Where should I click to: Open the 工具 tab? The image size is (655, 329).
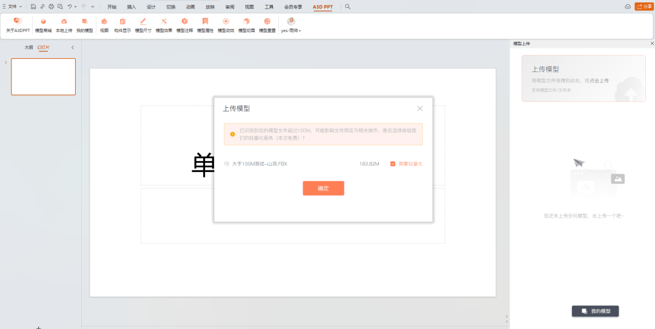[x=269, y=7]
